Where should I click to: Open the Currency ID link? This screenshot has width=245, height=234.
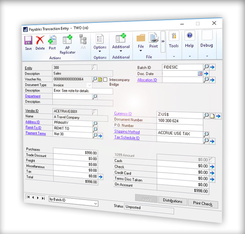pos(123,113)
